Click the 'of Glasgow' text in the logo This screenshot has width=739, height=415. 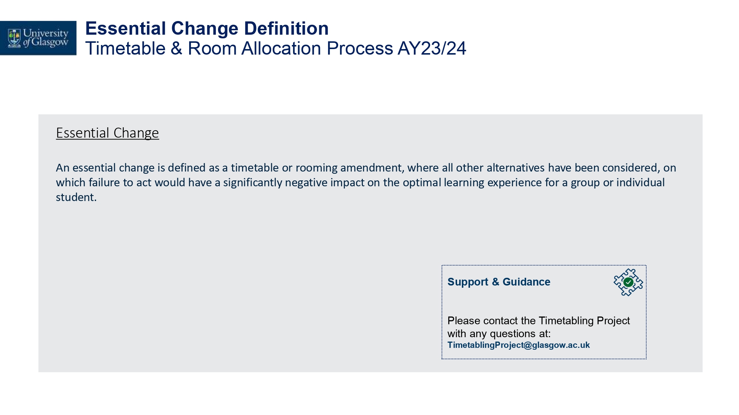coord(46,42)
